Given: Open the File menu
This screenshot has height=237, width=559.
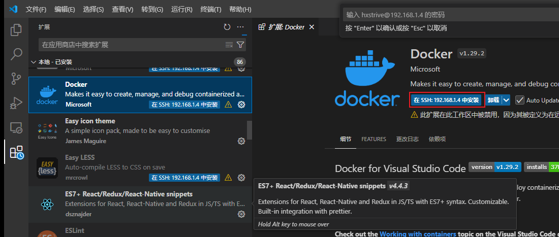Looking at the screenshot, I should click(36, 9).
